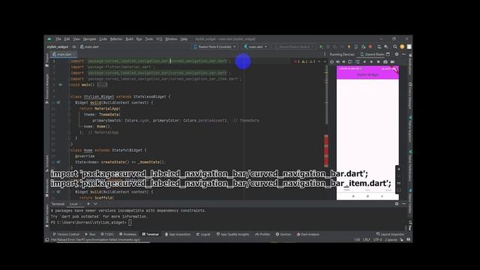The height and width of the screenshot is (270, 480).
Task: Click the run gutter icon beside void main
Action: point(61,85)
